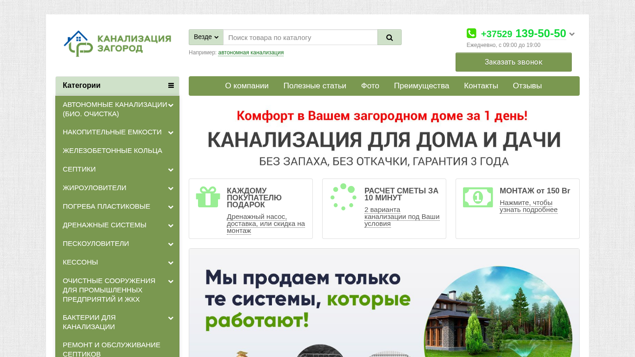Click the Категории header label
Screen dimensions: 635x357
[x=82, y=86]
